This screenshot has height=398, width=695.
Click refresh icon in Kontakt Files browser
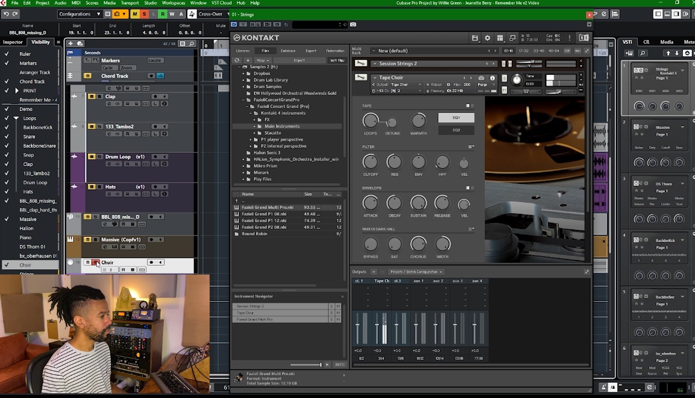click(237, 60)
